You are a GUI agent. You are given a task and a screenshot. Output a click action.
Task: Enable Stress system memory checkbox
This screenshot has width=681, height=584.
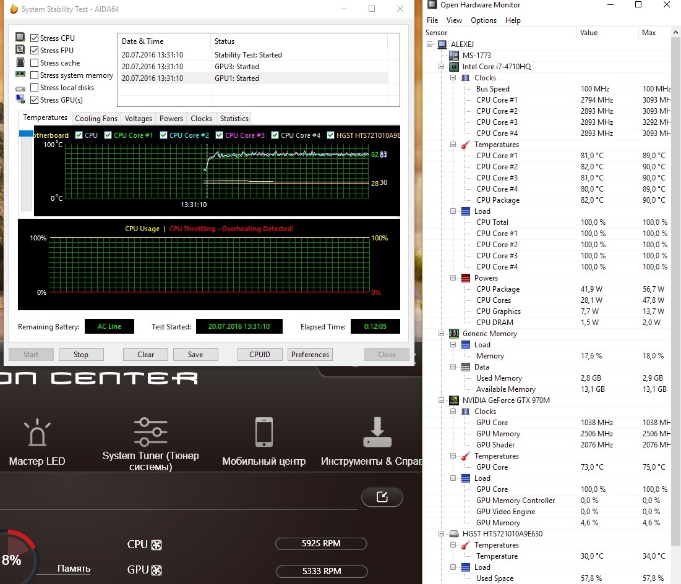[34, 75]
